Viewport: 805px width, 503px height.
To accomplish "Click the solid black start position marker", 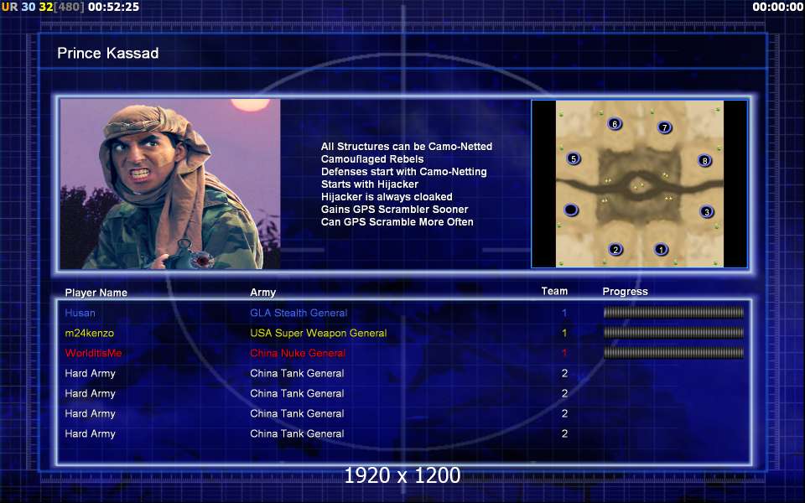I will tap(571, 210).
